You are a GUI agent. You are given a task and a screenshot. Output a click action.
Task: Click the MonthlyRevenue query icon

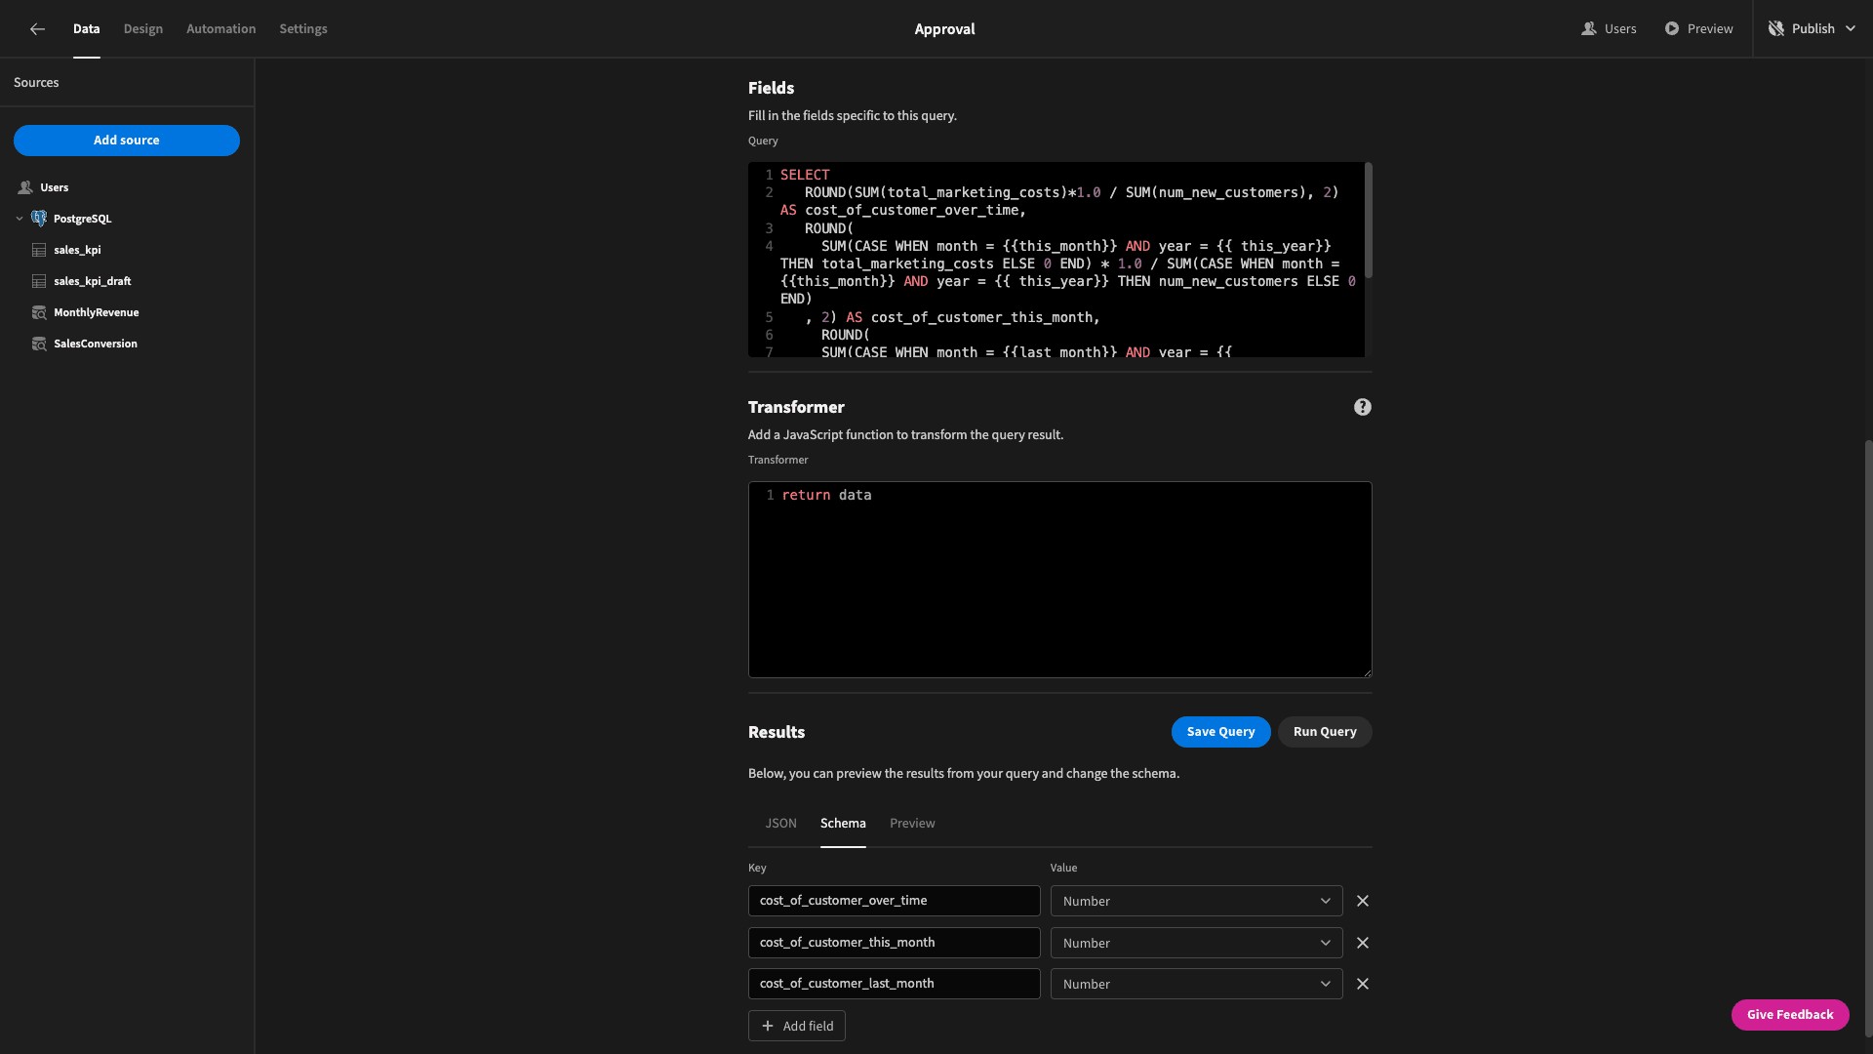39,312
